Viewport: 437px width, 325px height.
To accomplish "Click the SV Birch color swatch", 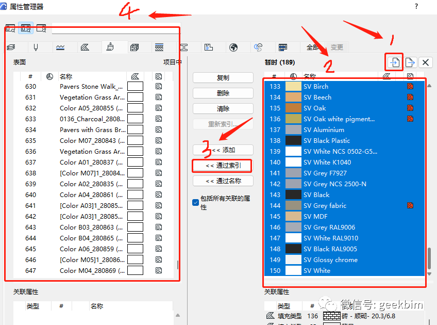I will 293,87.
